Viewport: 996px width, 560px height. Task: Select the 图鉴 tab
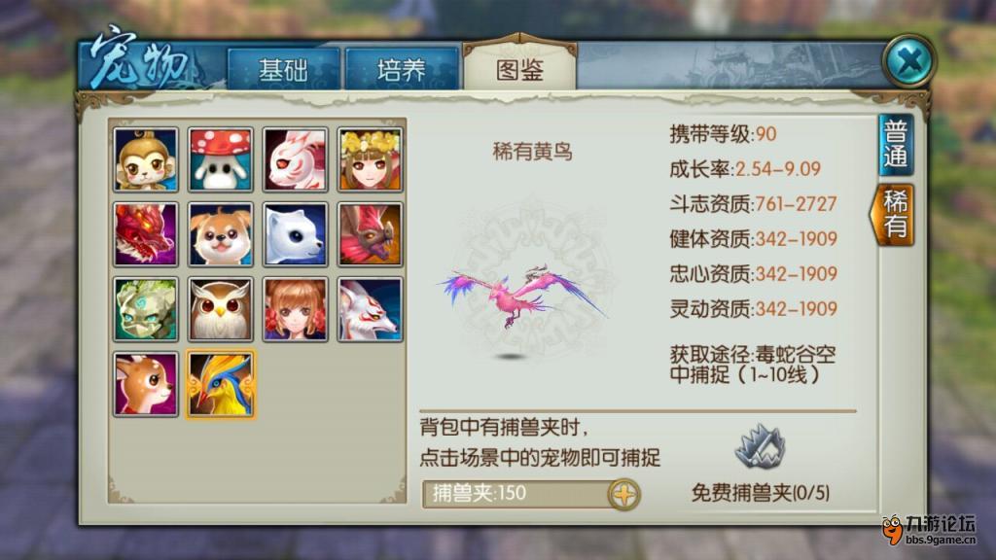point(519,68)
